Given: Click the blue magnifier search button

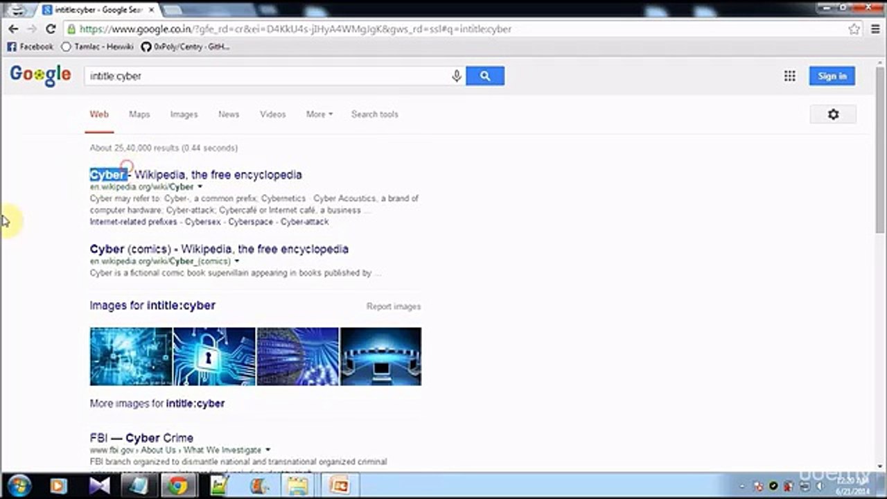Looking at the screenshot, I should [x=485, y=76].
